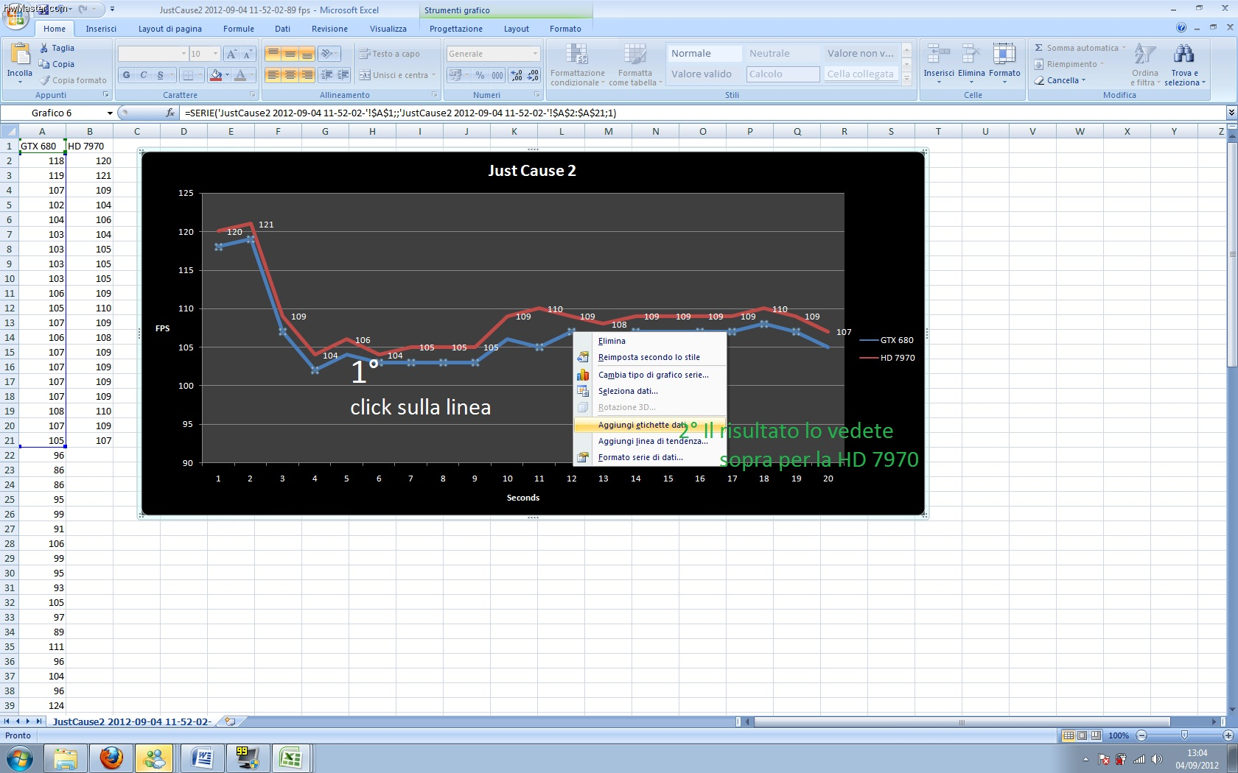Image resolution: width=1238 pixels, height=773 pixels.
Task: Click the formula bar input field
Action: 702,113
